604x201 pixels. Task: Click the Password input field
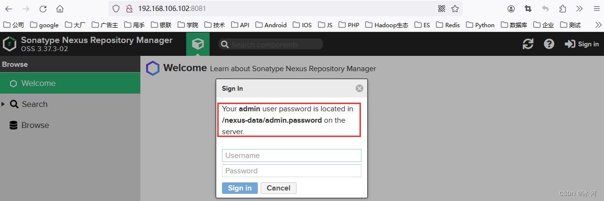point(291,171)
